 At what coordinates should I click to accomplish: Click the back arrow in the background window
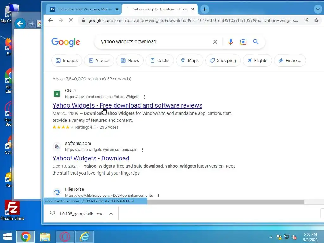(20, 24)
